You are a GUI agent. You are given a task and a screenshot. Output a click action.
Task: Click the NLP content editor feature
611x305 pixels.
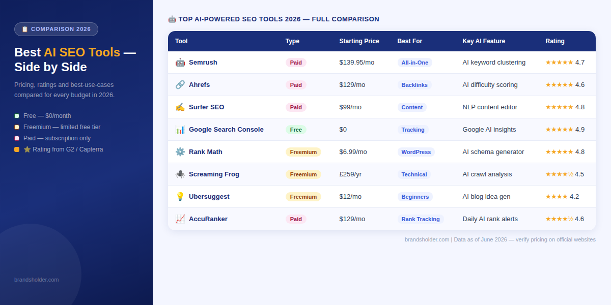(490, 107)
